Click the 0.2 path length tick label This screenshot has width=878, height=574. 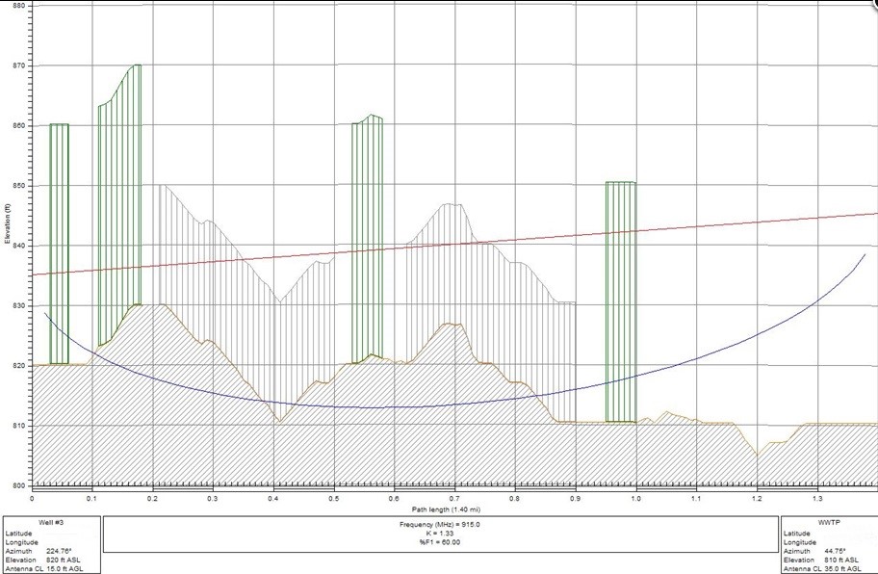[x=152, y=499]
